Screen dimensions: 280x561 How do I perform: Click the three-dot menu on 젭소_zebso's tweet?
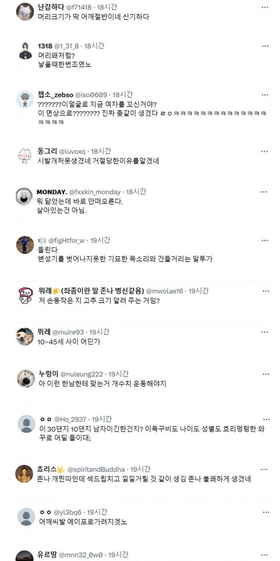(265, 95)
